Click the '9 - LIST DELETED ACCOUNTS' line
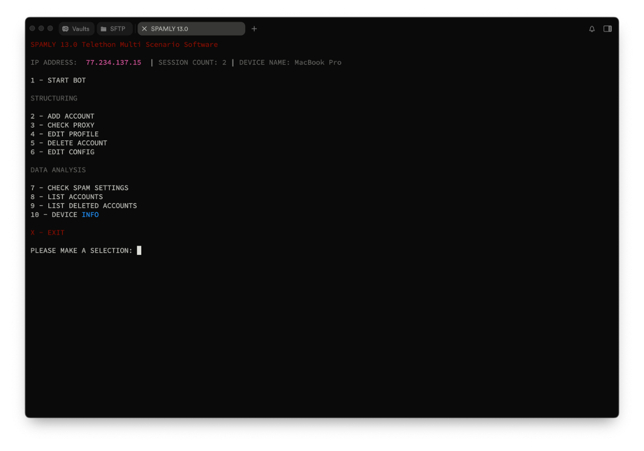644x451 pixels. (84, 206)
